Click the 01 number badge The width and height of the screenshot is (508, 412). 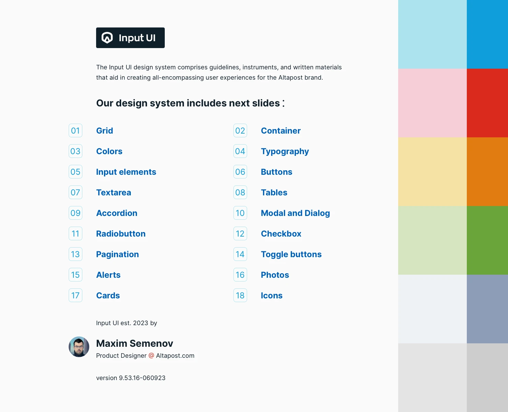pyautogui.click(x=76, y=130)
